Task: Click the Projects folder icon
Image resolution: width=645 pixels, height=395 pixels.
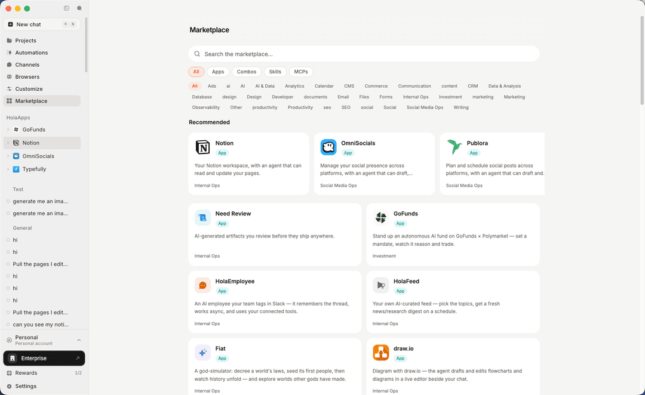Action: click(10, 41)
